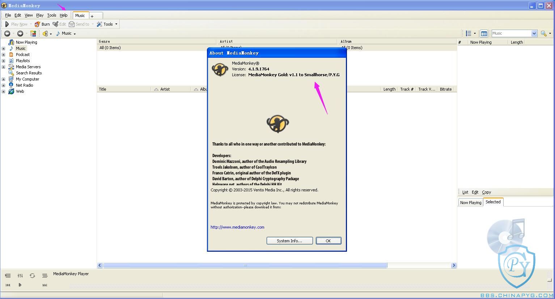
Task: Expand the Playlists tree node
Action: [3, 61]
